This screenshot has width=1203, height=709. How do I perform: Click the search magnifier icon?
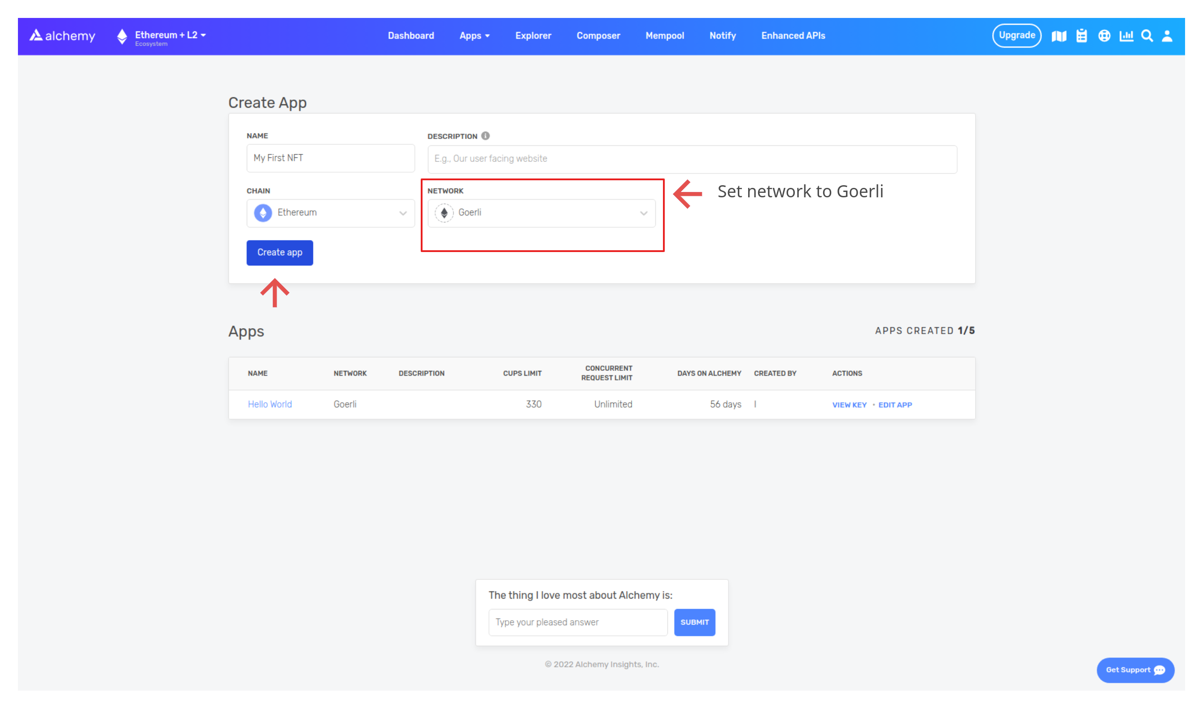pos(1147,36)
